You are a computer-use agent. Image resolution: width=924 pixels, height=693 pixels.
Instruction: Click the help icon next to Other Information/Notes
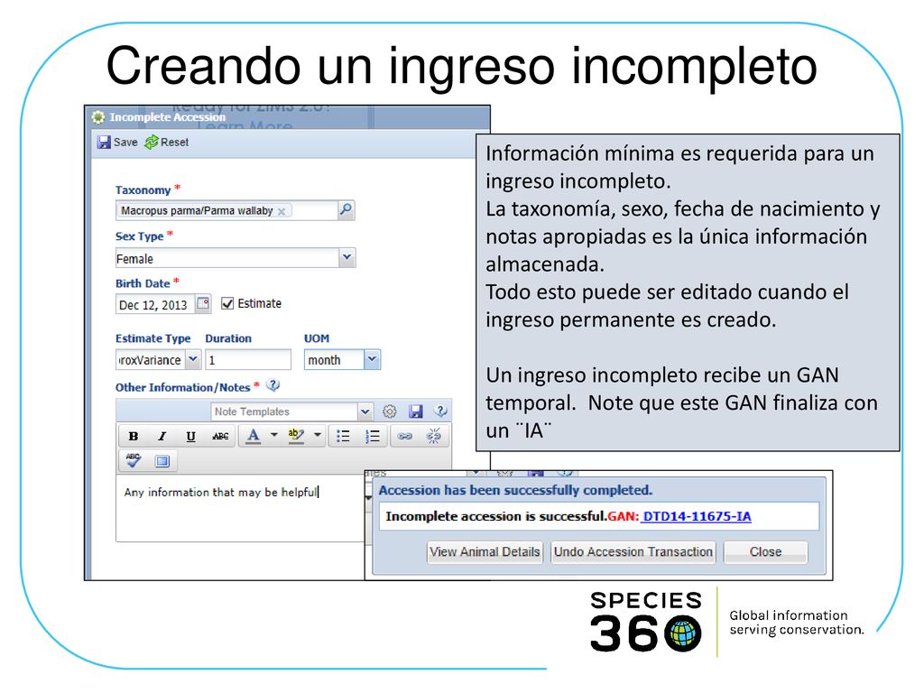click(x=273, y=386)
